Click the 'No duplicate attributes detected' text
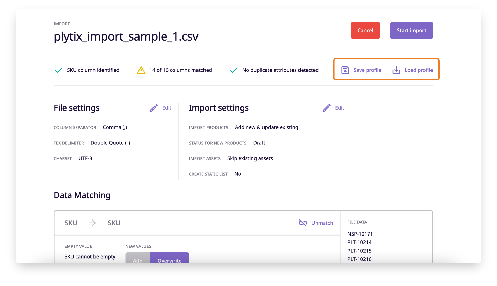 tap(280, 70)
